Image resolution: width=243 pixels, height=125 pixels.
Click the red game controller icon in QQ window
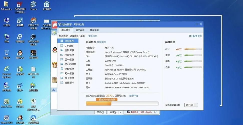coord(54,24)
